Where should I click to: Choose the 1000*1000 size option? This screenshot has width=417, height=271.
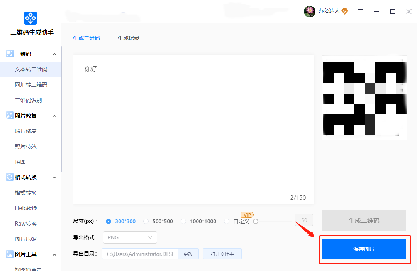coord(183,221)
